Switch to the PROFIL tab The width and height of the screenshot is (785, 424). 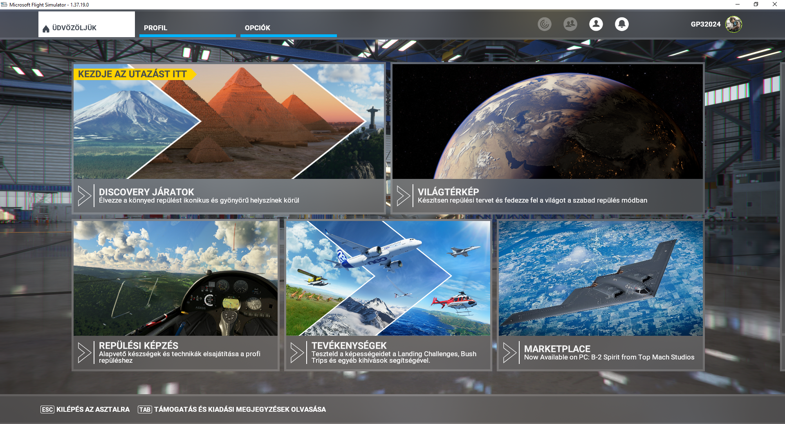tap(187, 28)
